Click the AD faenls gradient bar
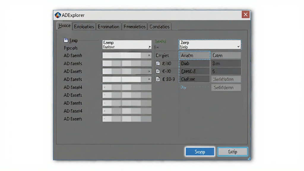Viewport: 304px width, 171px height. pos(127,64)
